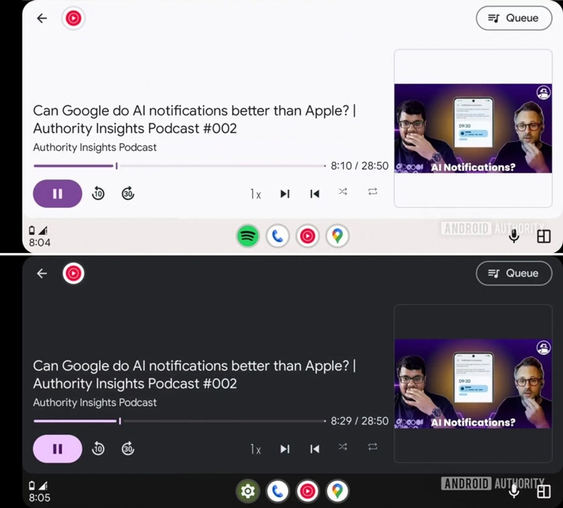Toggle repeat in dark-theme player

[372, 446]
